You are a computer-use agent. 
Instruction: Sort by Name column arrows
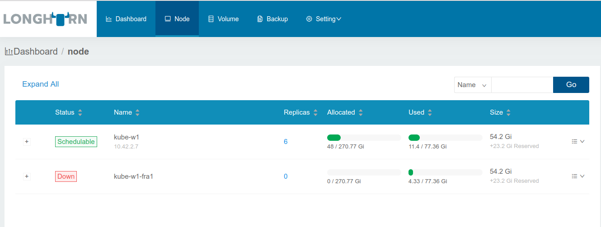point(137,112)
